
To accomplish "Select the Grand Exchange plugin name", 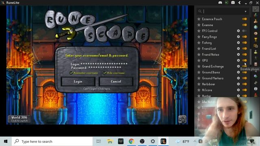I will tap(213, 67).
